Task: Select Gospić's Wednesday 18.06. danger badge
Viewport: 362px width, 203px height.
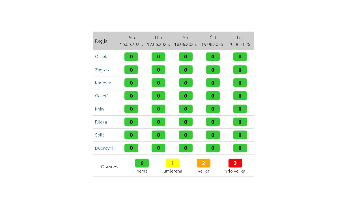Action: coord(186,96)
